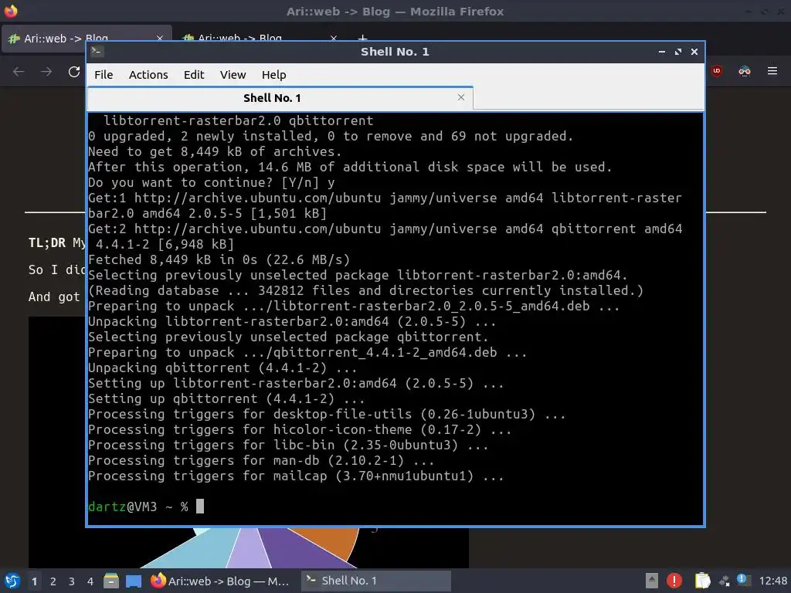The image size is (791, 593).
Task: Open the Lubuntu application menu
Action: click(x=12, y=581)
